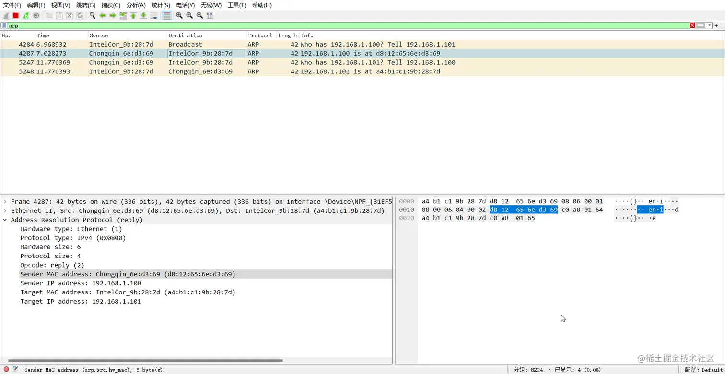
Task: Sort packets by No. column header
Action: point(17,35)
